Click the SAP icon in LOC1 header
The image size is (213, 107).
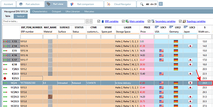tap(157, 27)
